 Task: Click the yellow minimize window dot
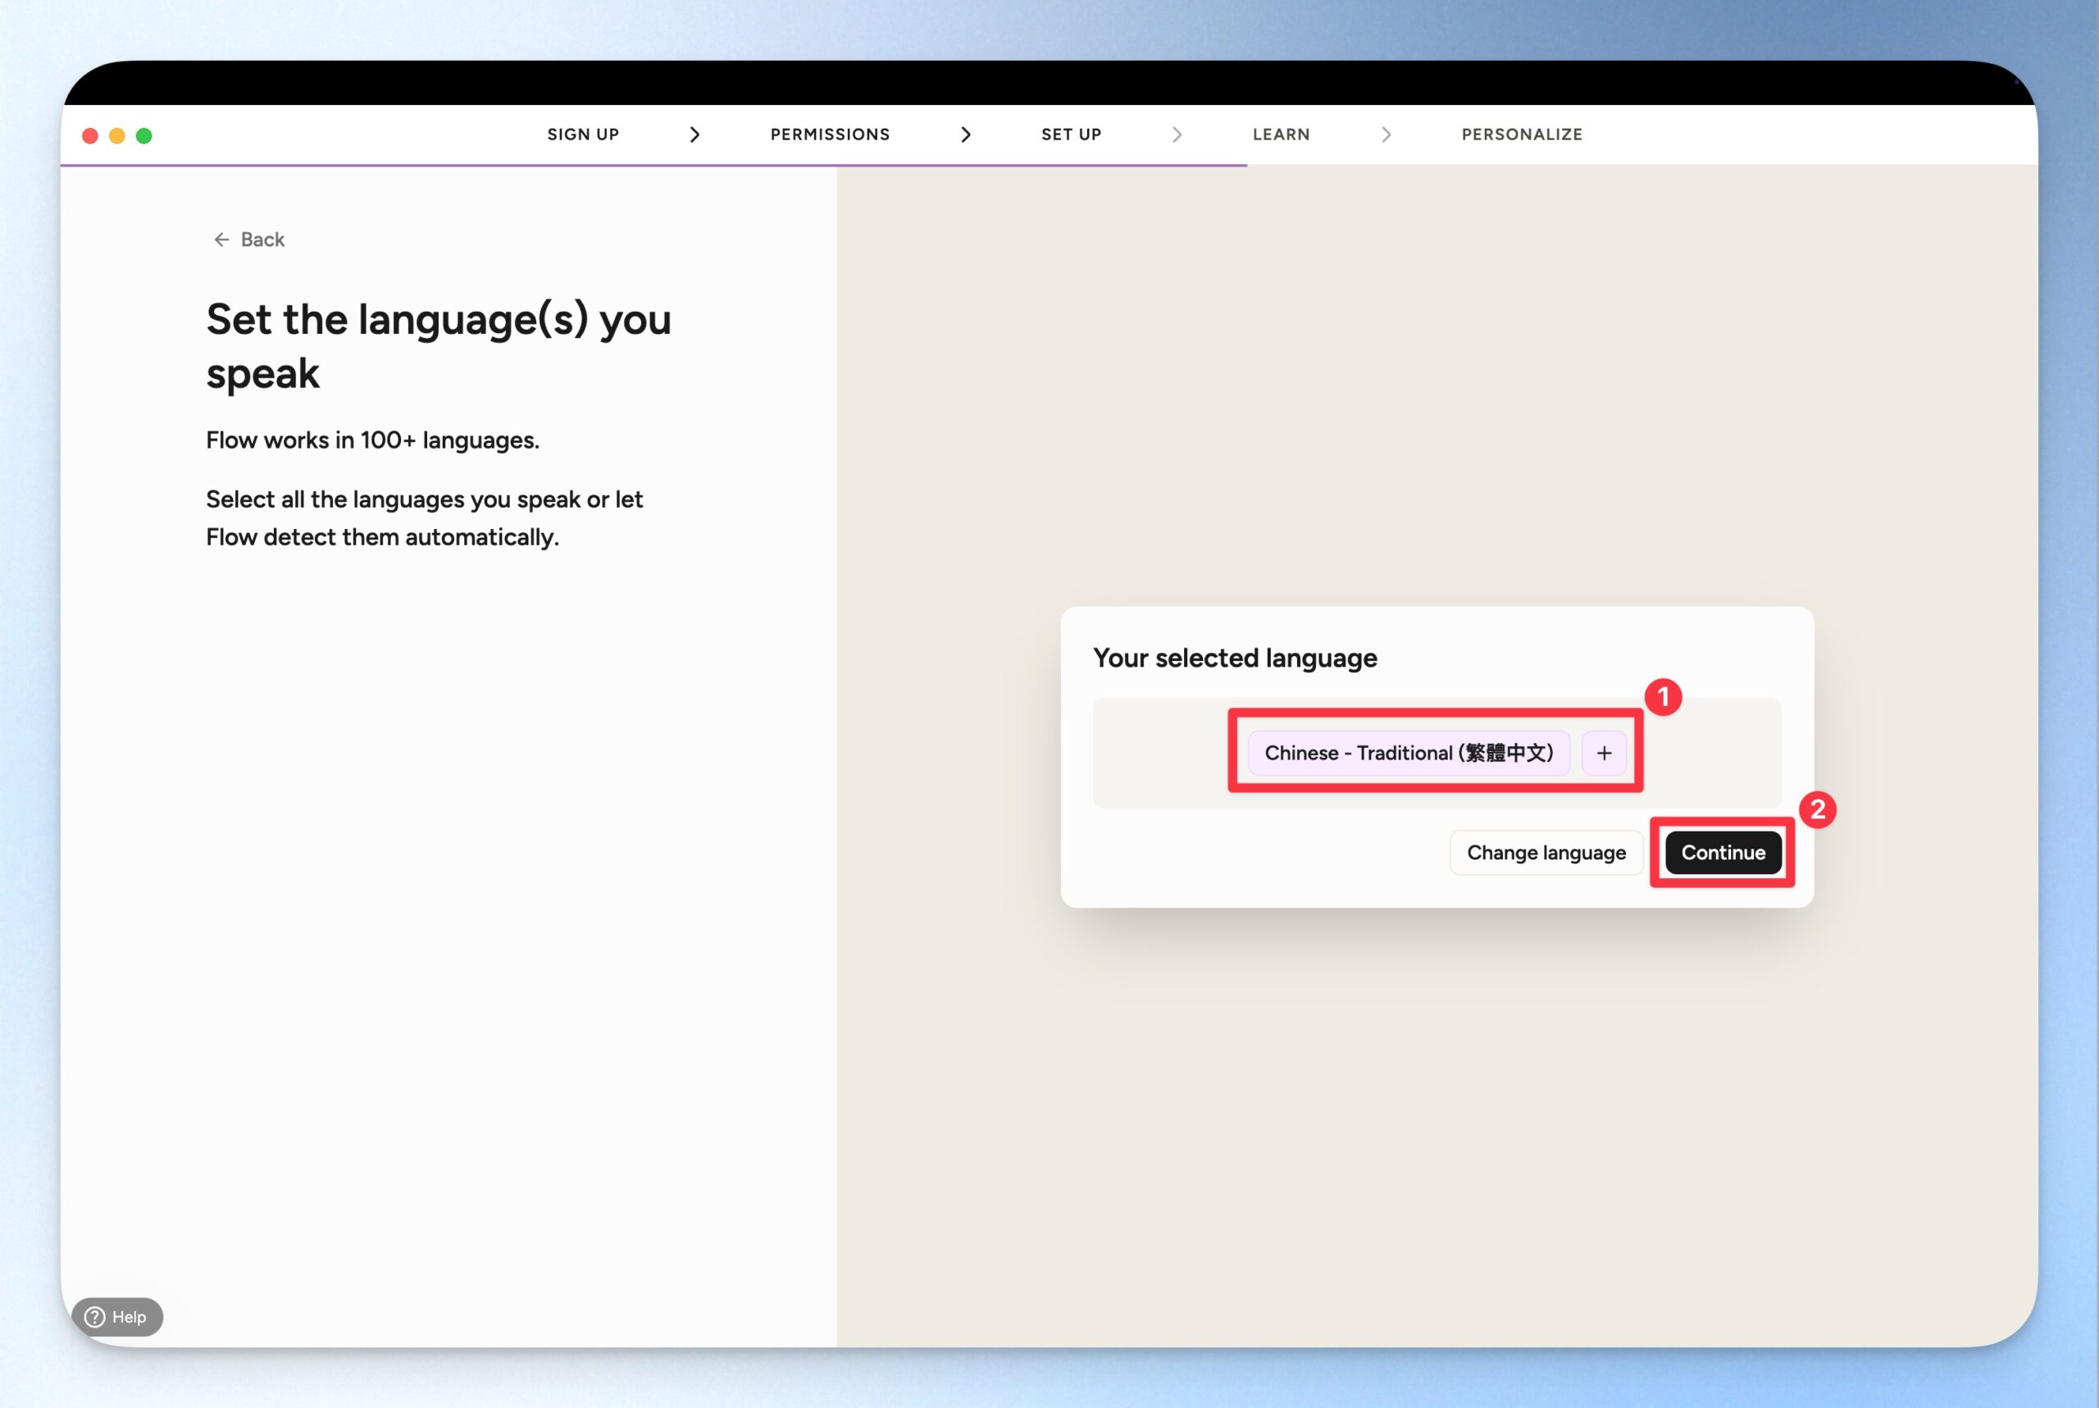point(116,135)
